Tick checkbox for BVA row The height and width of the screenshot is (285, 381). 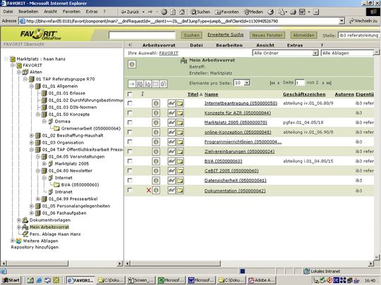[130, 161]
